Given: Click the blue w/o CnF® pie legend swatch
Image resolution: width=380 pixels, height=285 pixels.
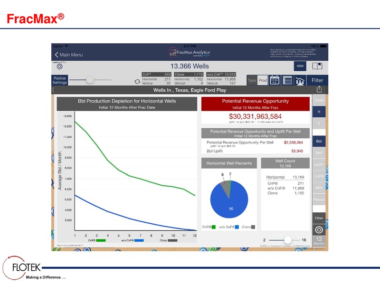Looking at the screenshot, I should point(237,227).
